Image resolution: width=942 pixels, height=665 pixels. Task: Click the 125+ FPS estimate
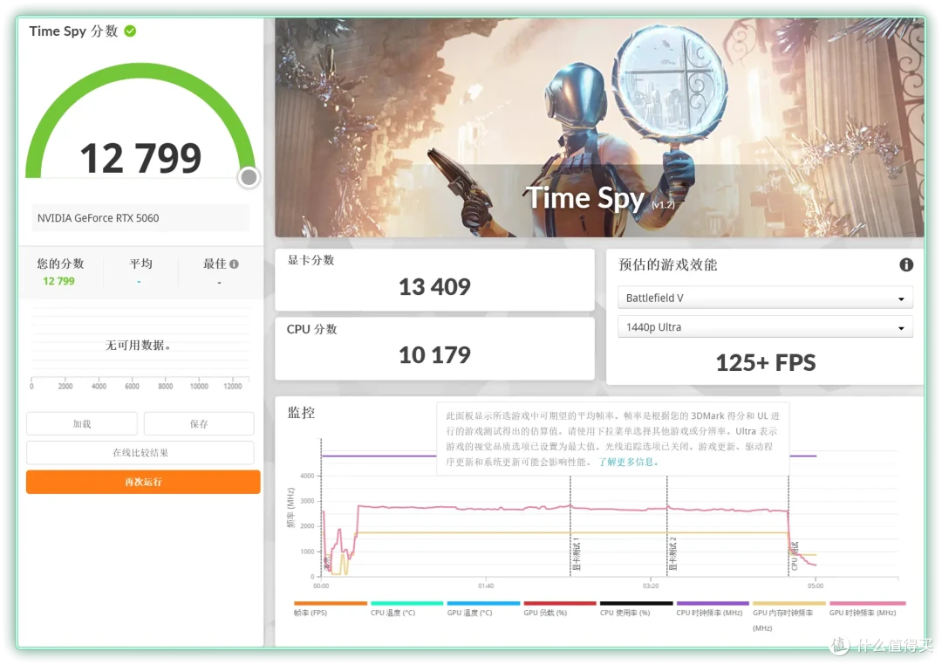pos(766,362)
